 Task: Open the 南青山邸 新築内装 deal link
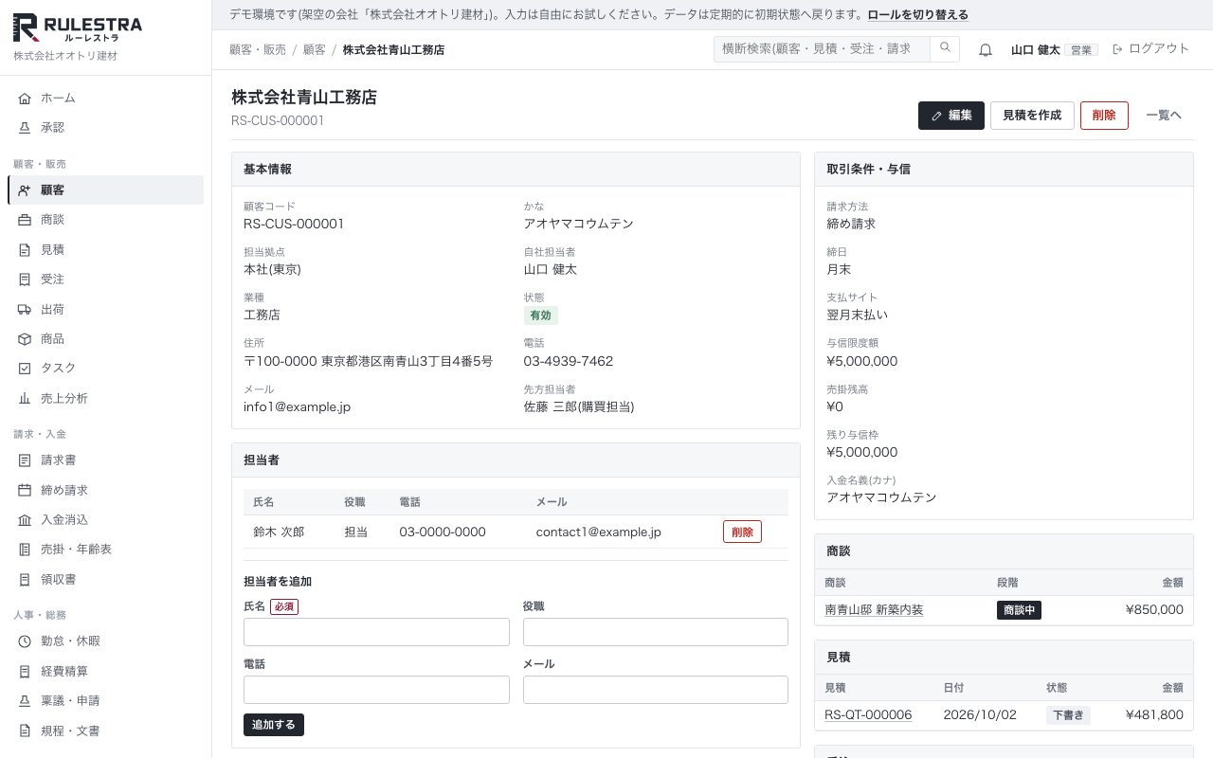click(874, 610)
